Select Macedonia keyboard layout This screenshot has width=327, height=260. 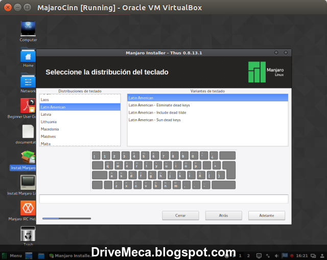tap(80, 129)
